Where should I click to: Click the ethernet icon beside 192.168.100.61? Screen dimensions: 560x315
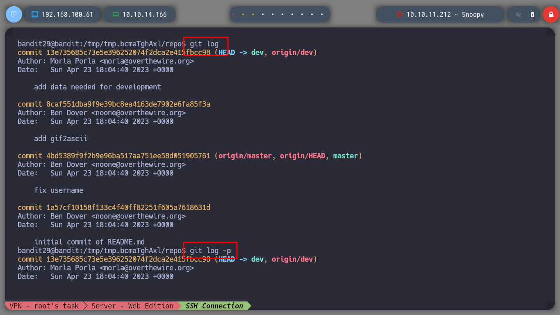pyautogui.click(x=35, y=14)
